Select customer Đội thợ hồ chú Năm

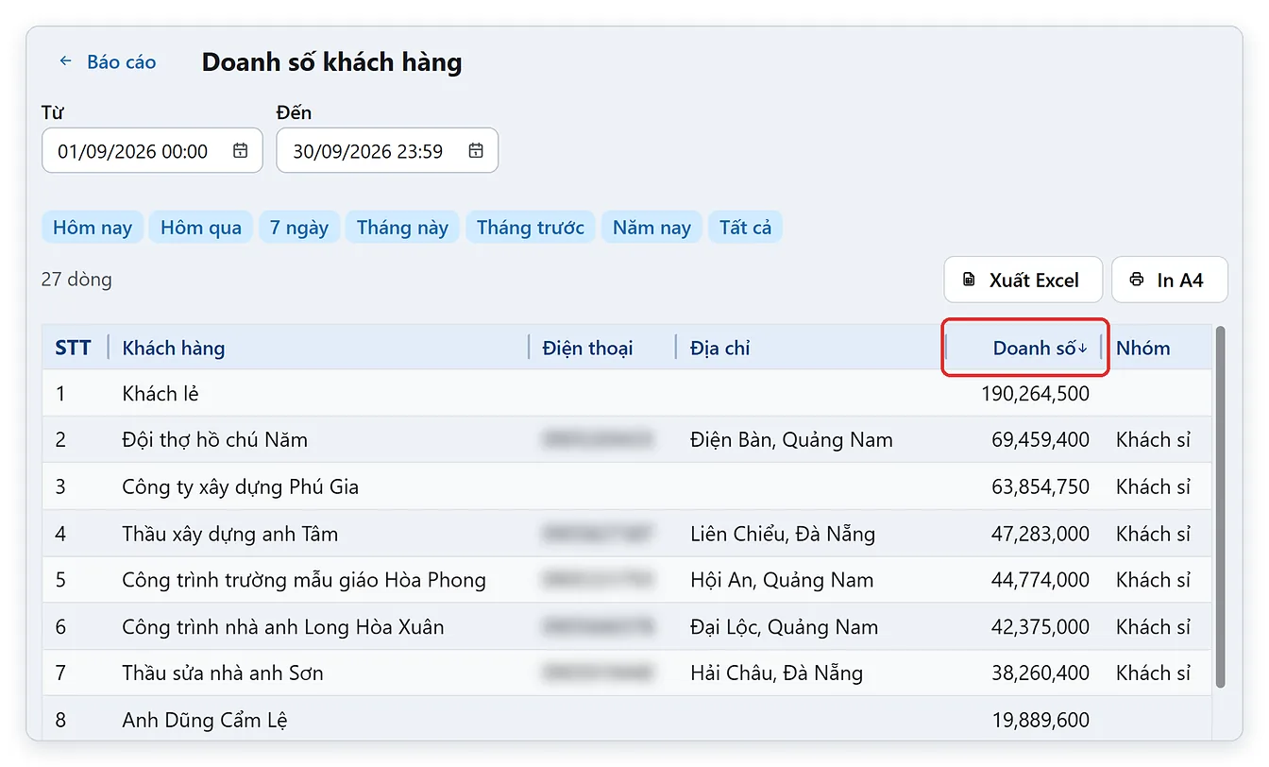pyautogui.click(x=627, y=439)
